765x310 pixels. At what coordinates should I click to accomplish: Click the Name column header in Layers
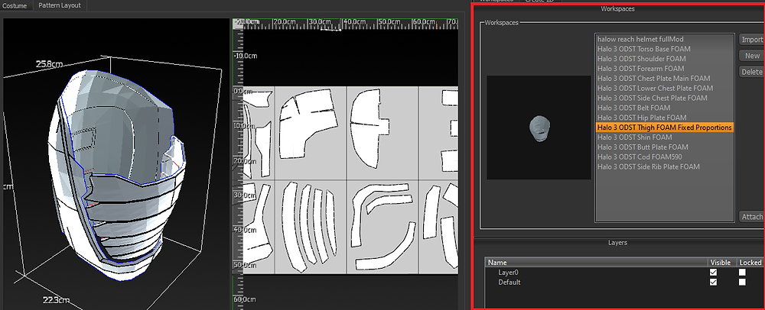point(597,263)
